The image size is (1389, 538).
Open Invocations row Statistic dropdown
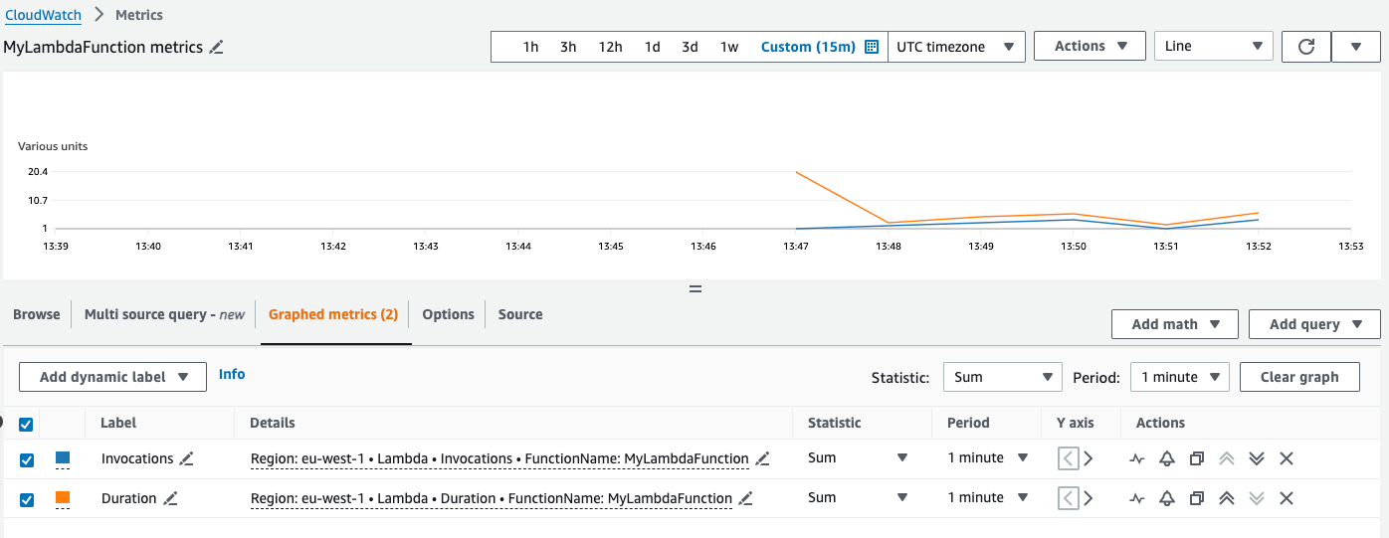[858, 458]
